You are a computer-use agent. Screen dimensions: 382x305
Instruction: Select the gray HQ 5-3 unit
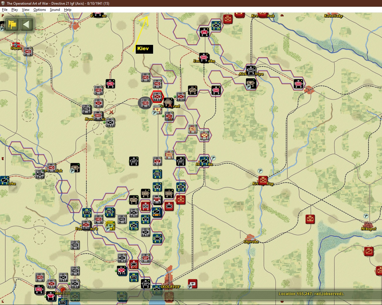(x=145, y=77)
